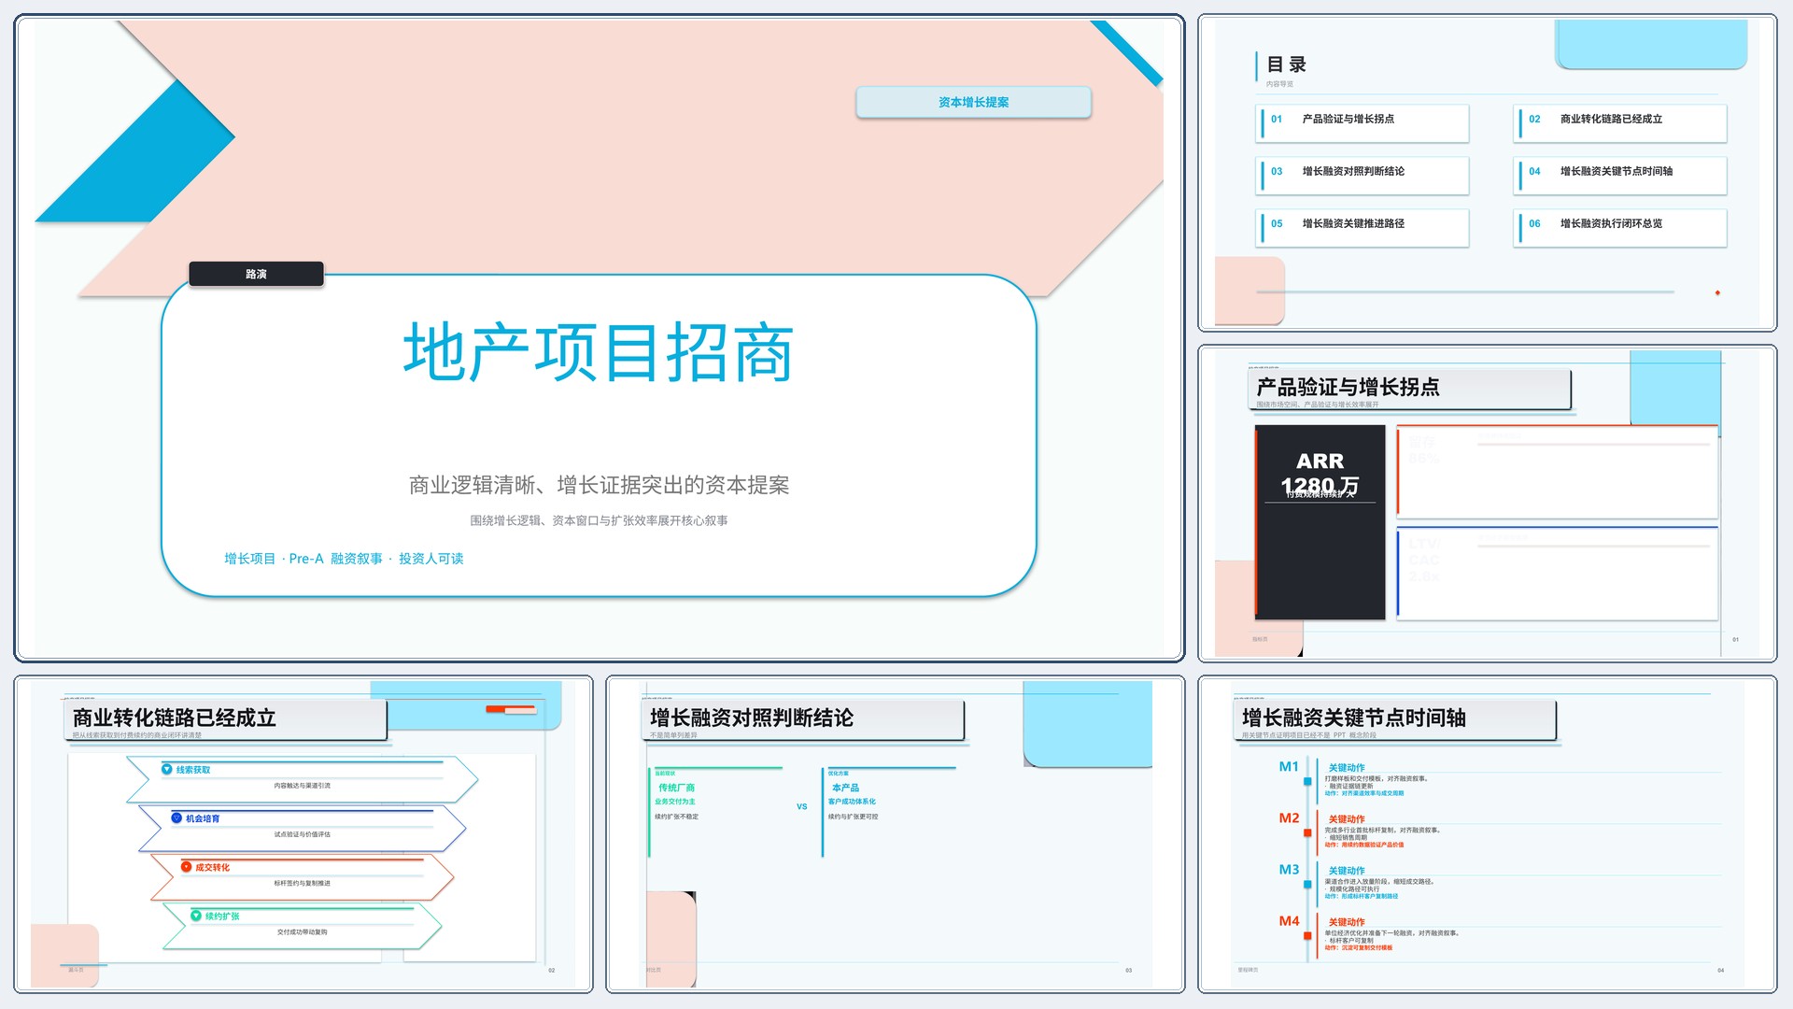This screenshot has width=1793, height=1009.
Task: Open the 地产项目招商 cover slide
Action: pyautogui.click(x=600, y=338)
